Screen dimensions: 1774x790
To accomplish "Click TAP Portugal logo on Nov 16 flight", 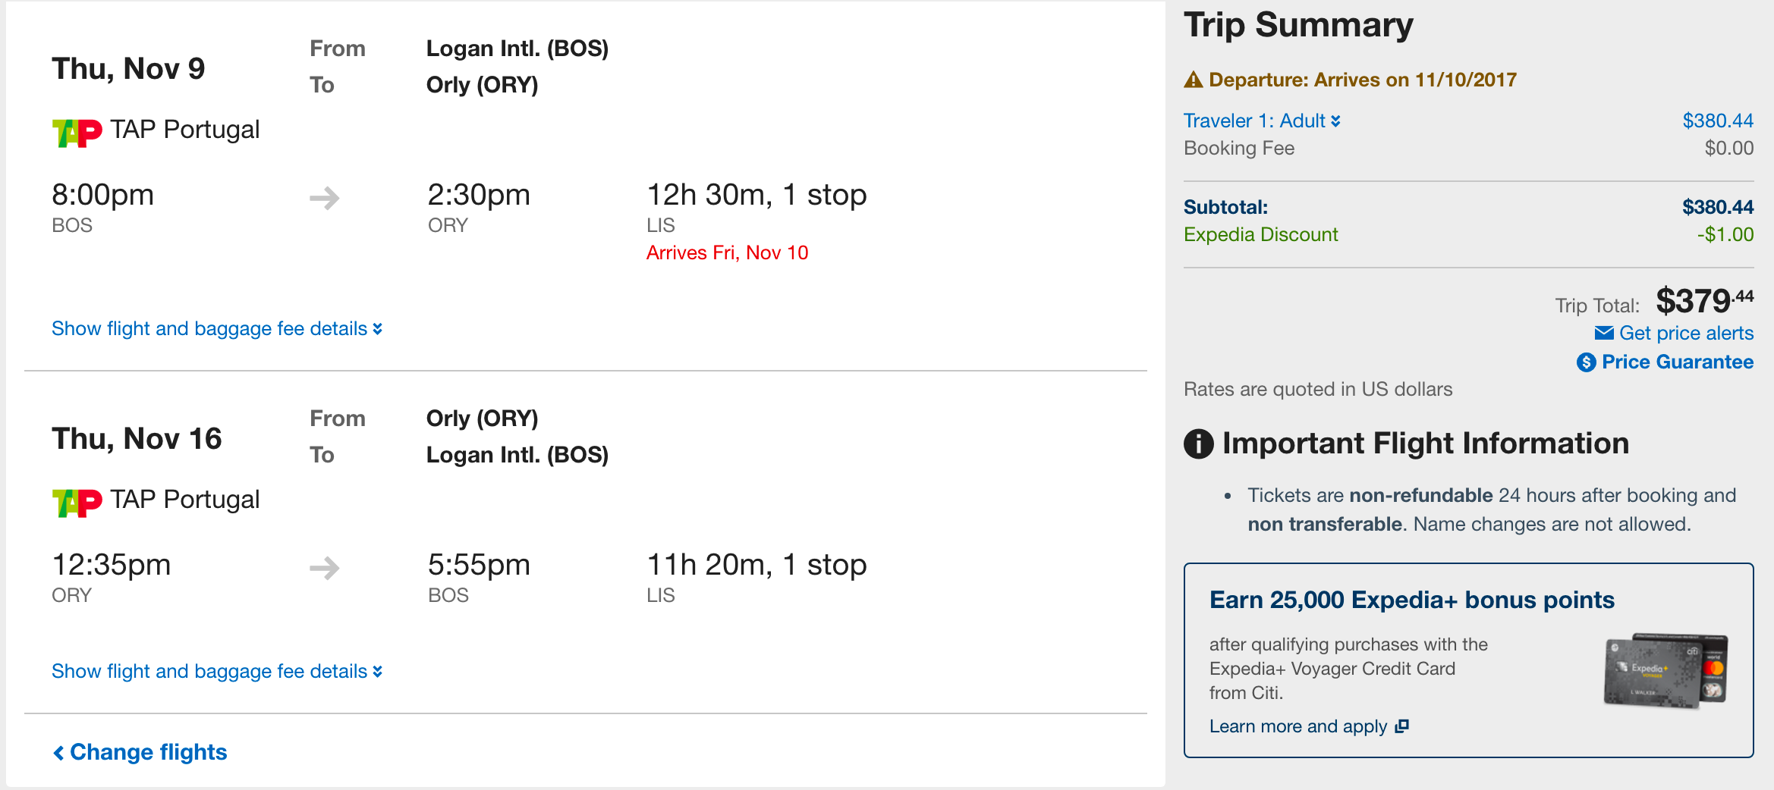I will point(77,502).
